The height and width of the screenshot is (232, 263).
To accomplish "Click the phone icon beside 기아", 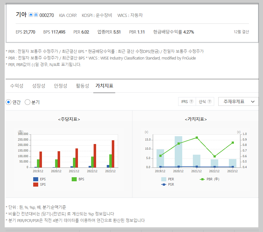I will click(x=36, y=15).
